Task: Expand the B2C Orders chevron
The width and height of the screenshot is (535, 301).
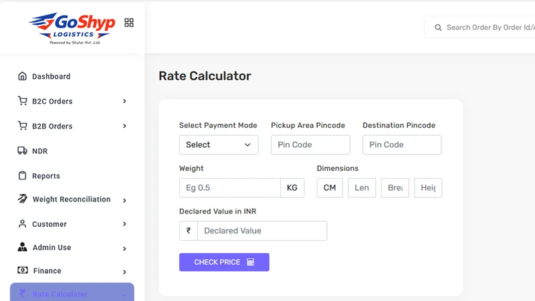Action: (124, 101)
